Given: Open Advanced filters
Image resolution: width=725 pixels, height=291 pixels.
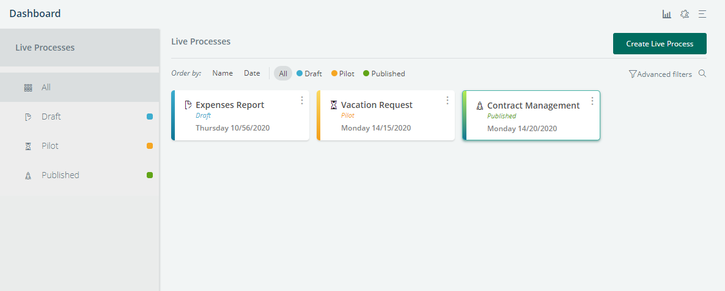Looking at the screenshot, I should (x=660, y=74).
